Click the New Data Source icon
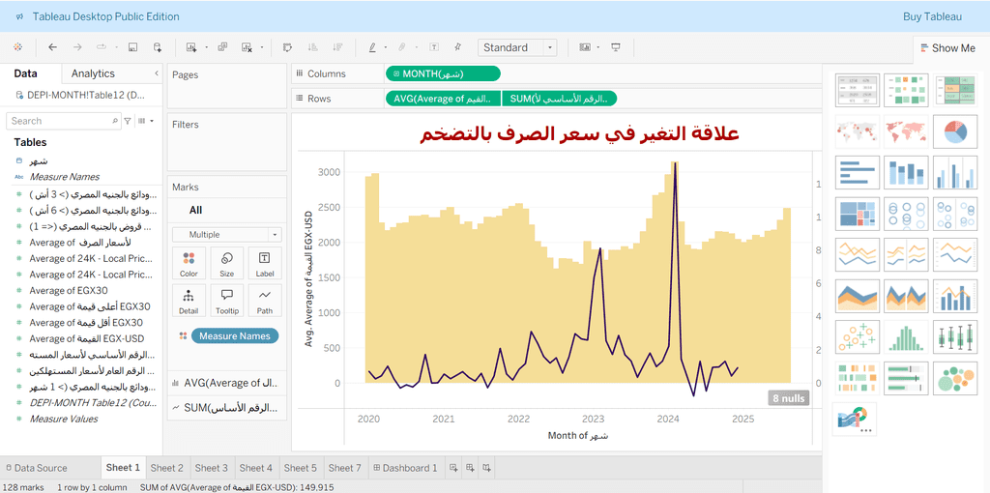Image resolution: width=990 pixels, height=493 pixels. [x=158, y=47]
